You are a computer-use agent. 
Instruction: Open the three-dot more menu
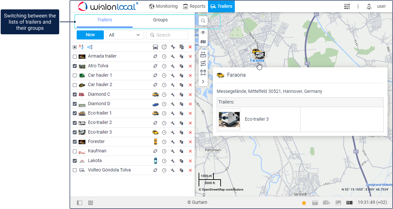click(358, 6)
